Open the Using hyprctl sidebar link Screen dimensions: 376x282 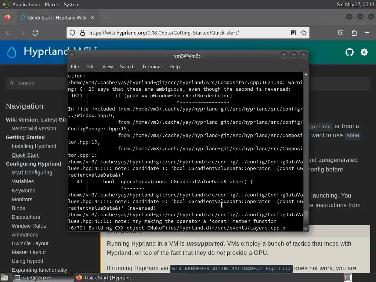click(x=27, y=261)
